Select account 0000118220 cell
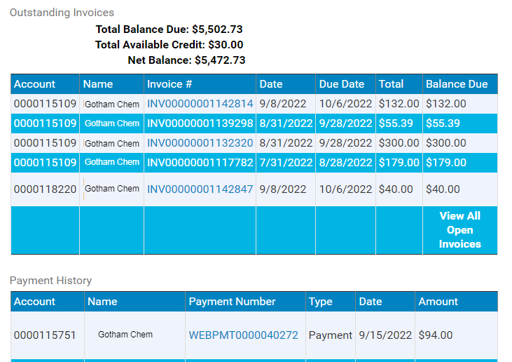The image size is (512, 362). tap(45, 189)
